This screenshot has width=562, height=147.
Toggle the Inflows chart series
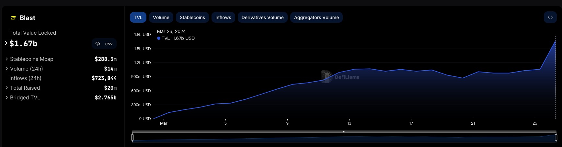coord(223,17)
